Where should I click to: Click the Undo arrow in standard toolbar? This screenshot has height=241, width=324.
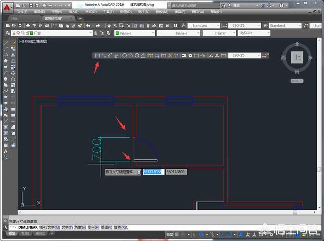pyautogui.click(x=88, y=26)
